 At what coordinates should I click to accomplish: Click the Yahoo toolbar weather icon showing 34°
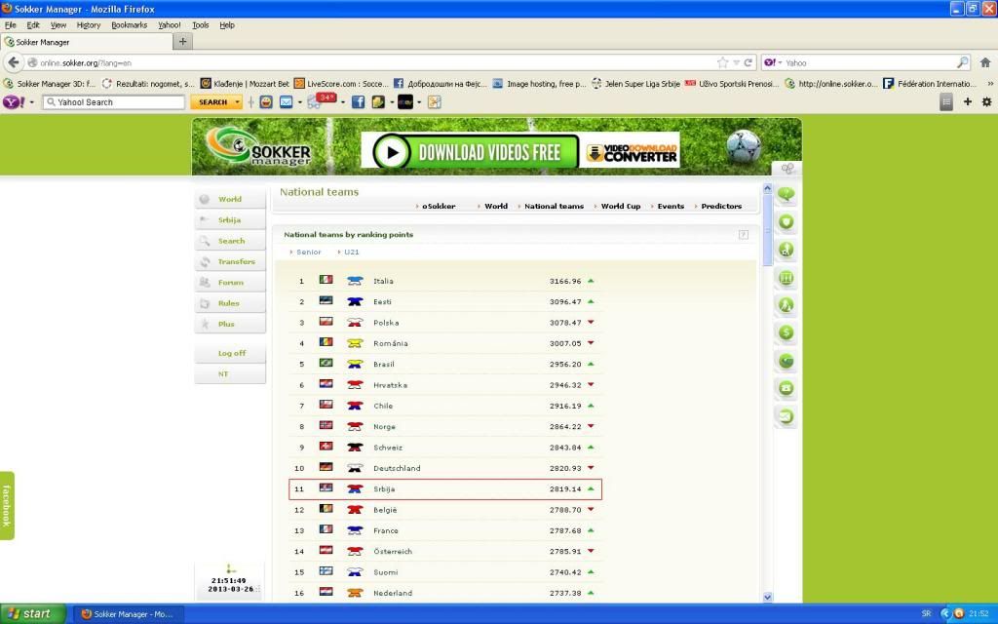(321, 100)
